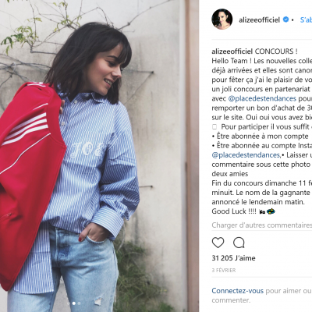
Task: Follow account with S'abonner button
Action: (306, 19)
